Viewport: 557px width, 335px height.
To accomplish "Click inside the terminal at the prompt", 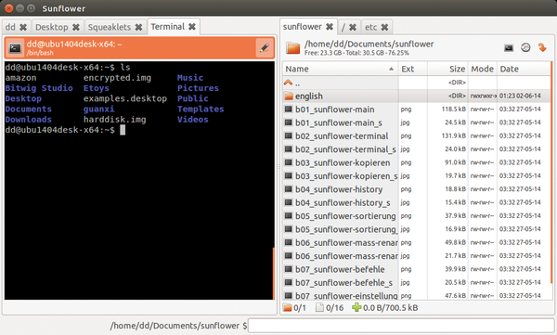I will coord(123,130).
